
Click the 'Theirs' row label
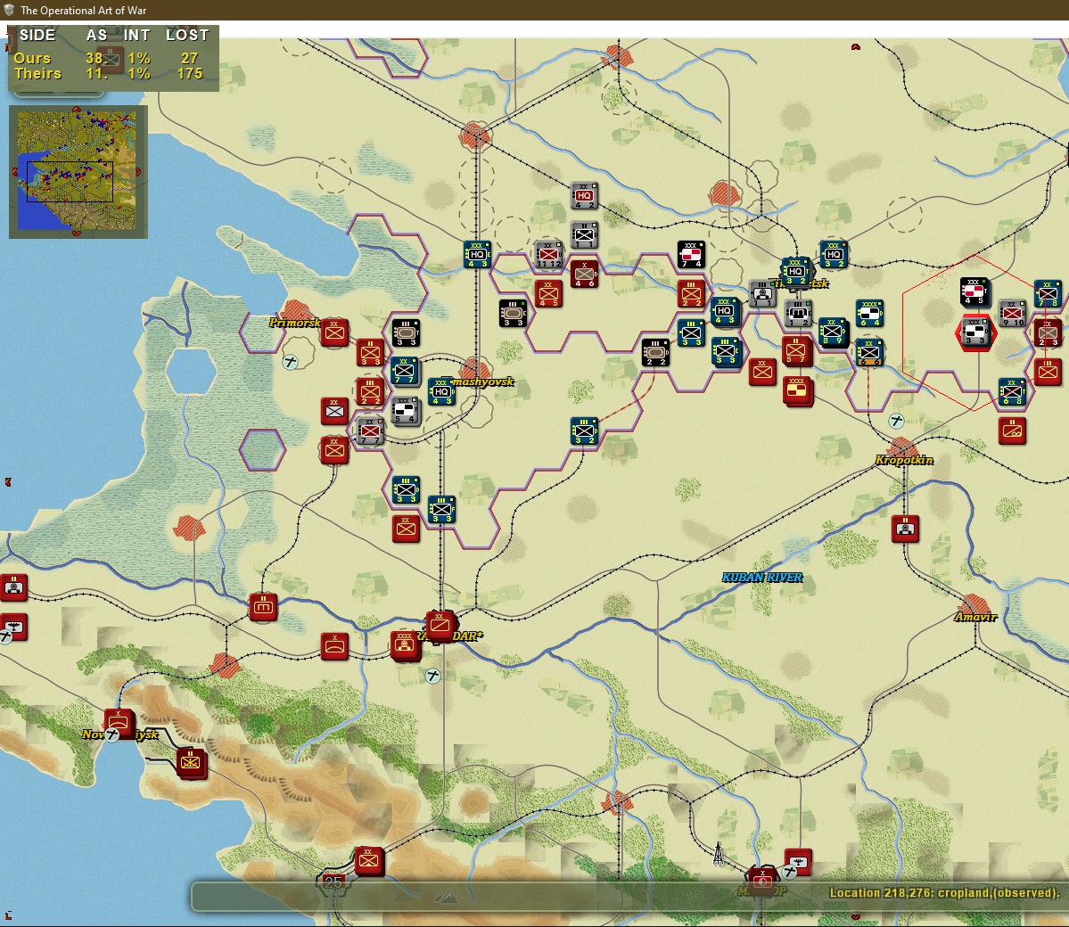coord(37,74)
